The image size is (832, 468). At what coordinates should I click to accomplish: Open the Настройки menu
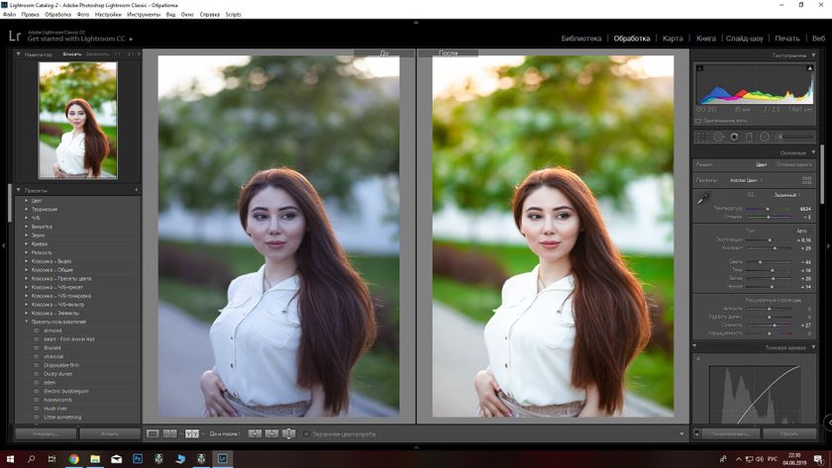click(108, 15)
